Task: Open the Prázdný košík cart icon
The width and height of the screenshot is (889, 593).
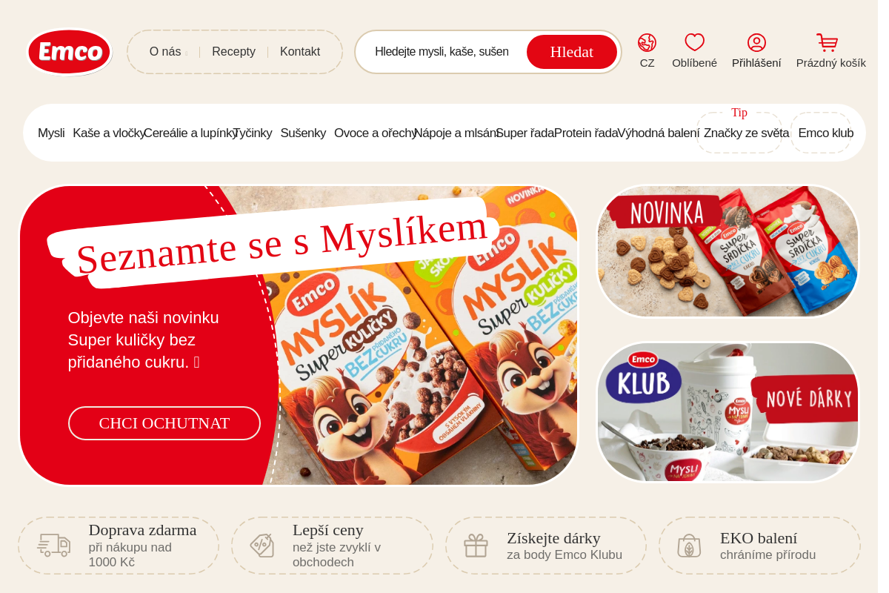Action: click(828, 42)
